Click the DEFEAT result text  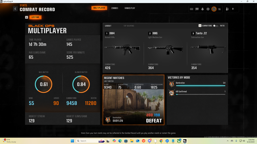[x=154, y=121]
